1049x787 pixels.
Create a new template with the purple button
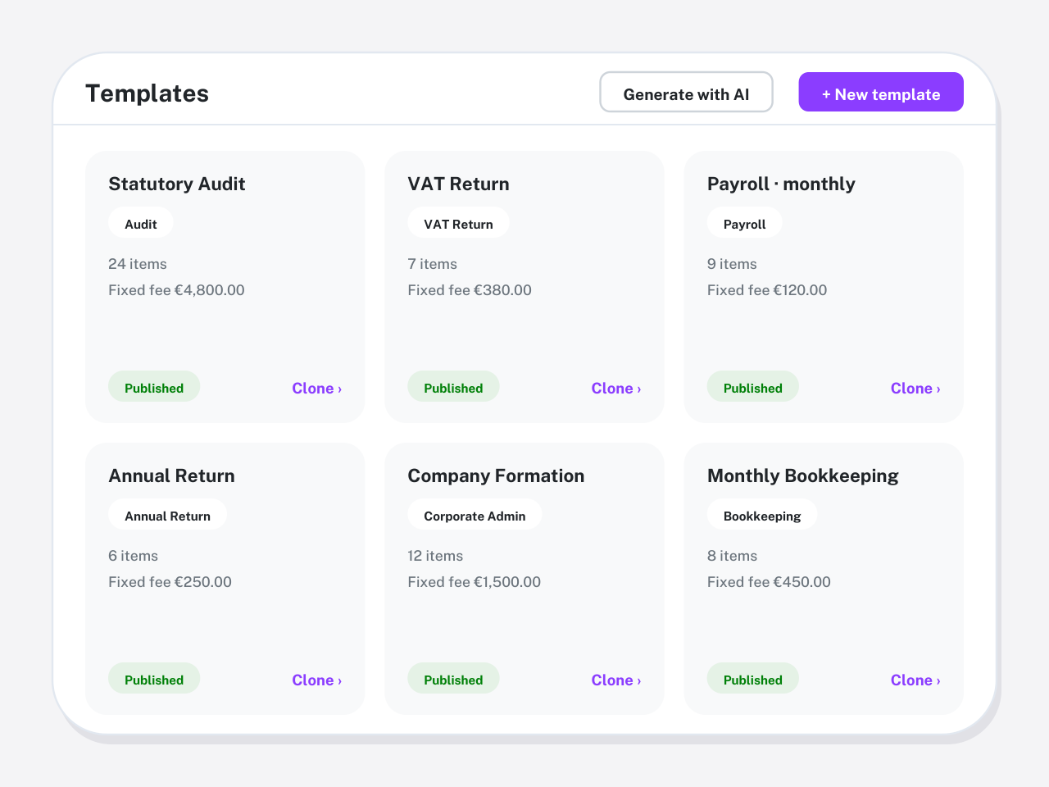[x=881, y=92]
